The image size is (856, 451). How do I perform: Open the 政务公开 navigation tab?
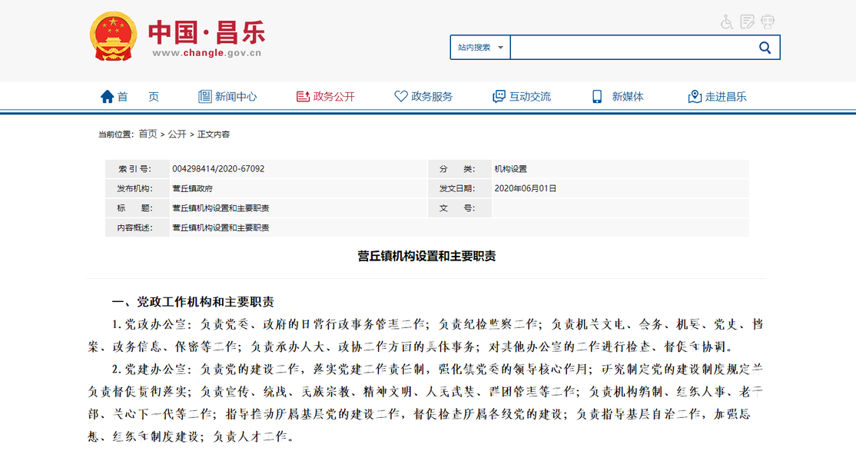[x=334, y=97]
